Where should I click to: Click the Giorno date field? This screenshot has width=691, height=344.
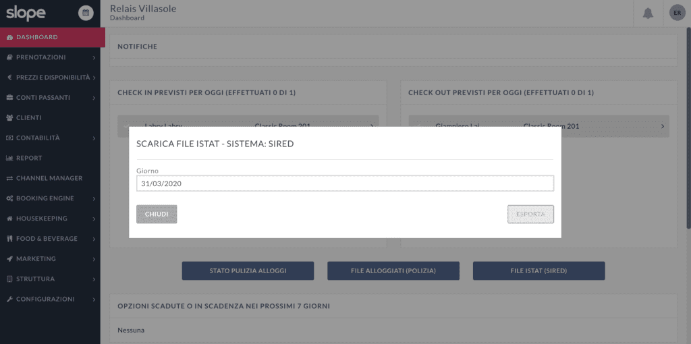(345, 183)
